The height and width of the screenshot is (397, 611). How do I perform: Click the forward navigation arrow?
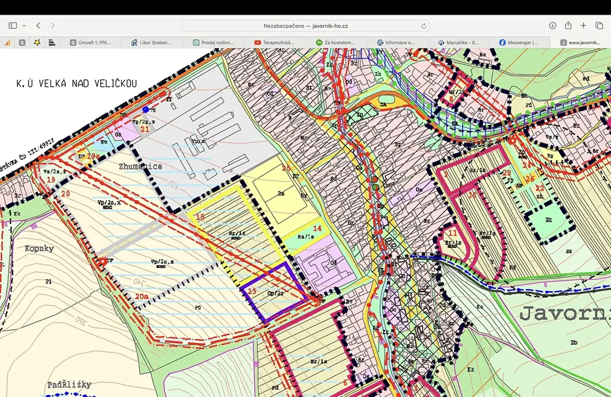tap(53, 26)
